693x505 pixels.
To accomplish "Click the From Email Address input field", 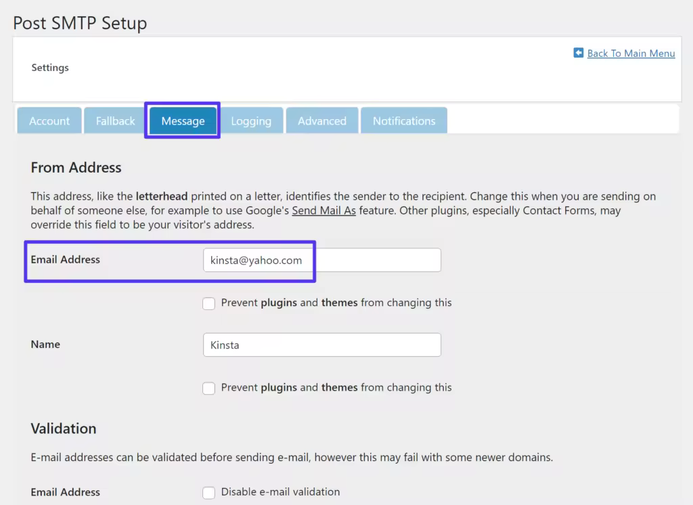I will click(x=321, y=260).
